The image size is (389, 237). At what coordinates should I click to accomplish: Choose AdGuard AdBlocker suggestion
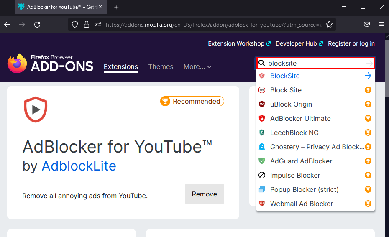click(x=315, y=161)
